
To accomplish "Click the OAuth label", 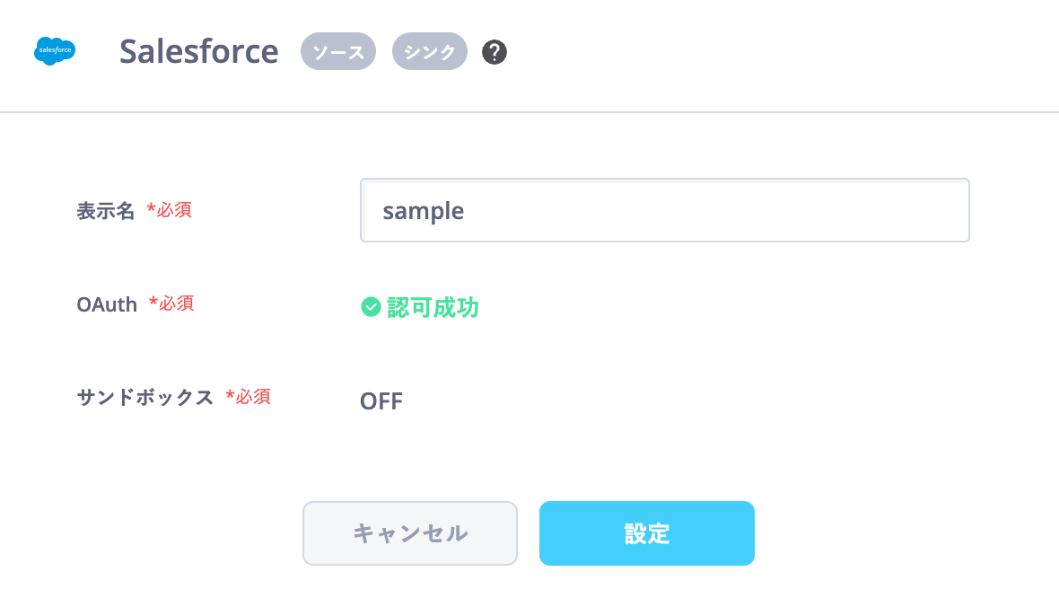I will tap(107, 304).
